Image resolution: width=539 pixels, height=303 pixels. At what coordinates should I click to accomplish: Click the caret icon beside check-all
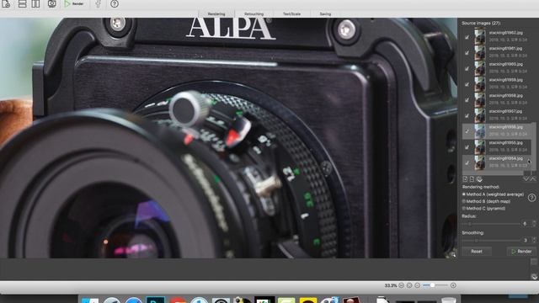click(533, 179)
